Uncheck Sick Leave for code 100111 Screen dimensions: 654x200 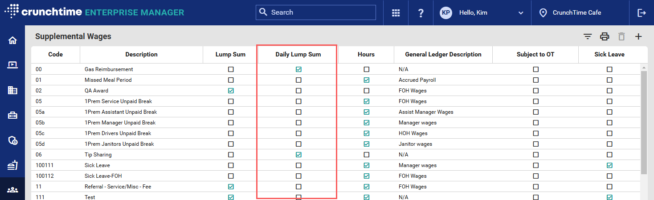tap(609, 165)
